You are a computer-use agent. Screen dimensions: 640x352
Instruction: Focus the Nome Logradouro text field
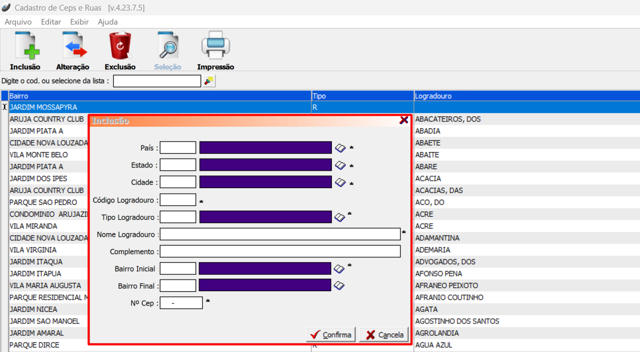[280, 234]
